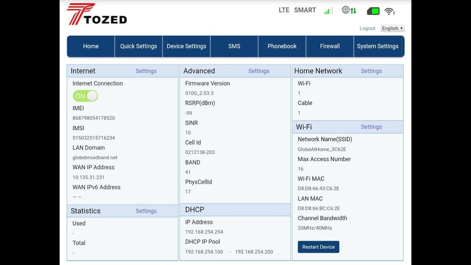Go to Quick Settings tab

[x=139, y=46]
